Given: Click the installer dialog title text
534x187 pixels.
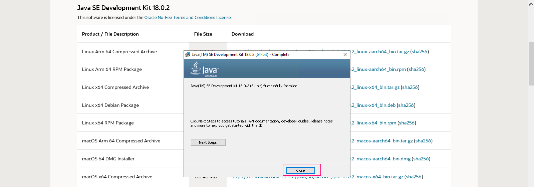Looking at the screenshot, I should (x=241, y=55).
